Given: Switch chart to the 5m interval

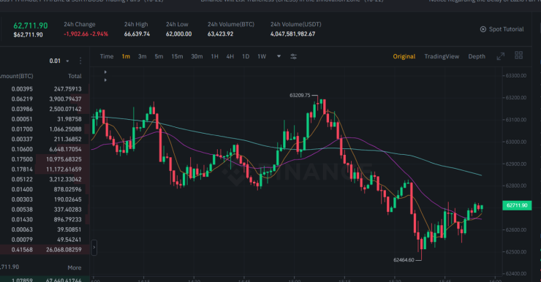Looking at the screenshot, I should (159, 56).
